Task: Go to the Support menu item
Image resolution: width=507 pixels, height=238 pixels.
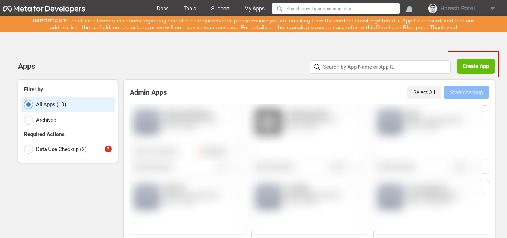Action: [x=220, y=9]
